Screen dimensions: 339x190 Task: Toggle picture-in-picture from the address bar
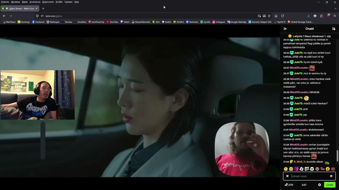259,16
